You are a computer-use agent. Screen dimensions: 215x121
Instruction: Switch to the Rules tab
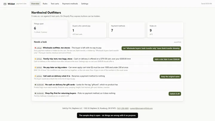pos(45,4)
